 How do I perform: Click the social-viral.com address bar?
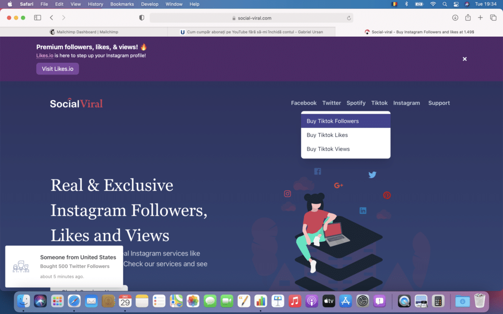(251, 18)
